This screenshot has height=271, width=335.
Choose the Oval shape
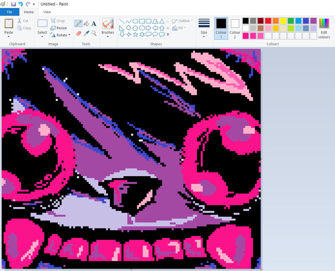135,21
